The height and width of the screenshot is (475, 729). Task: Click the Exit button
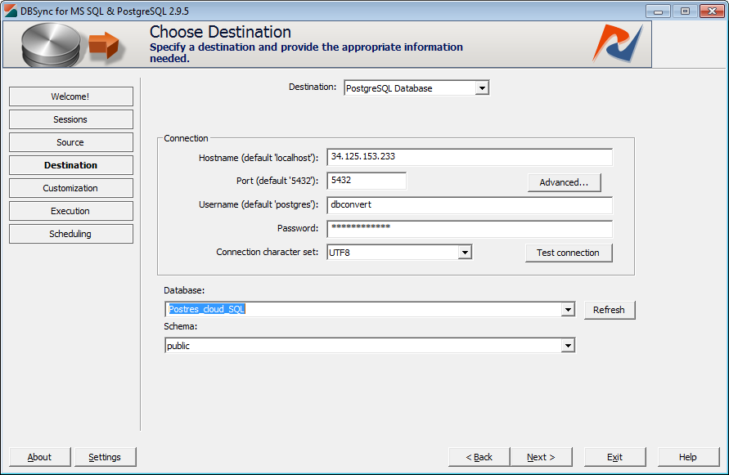pyautogui.click(x=614, y=457)
